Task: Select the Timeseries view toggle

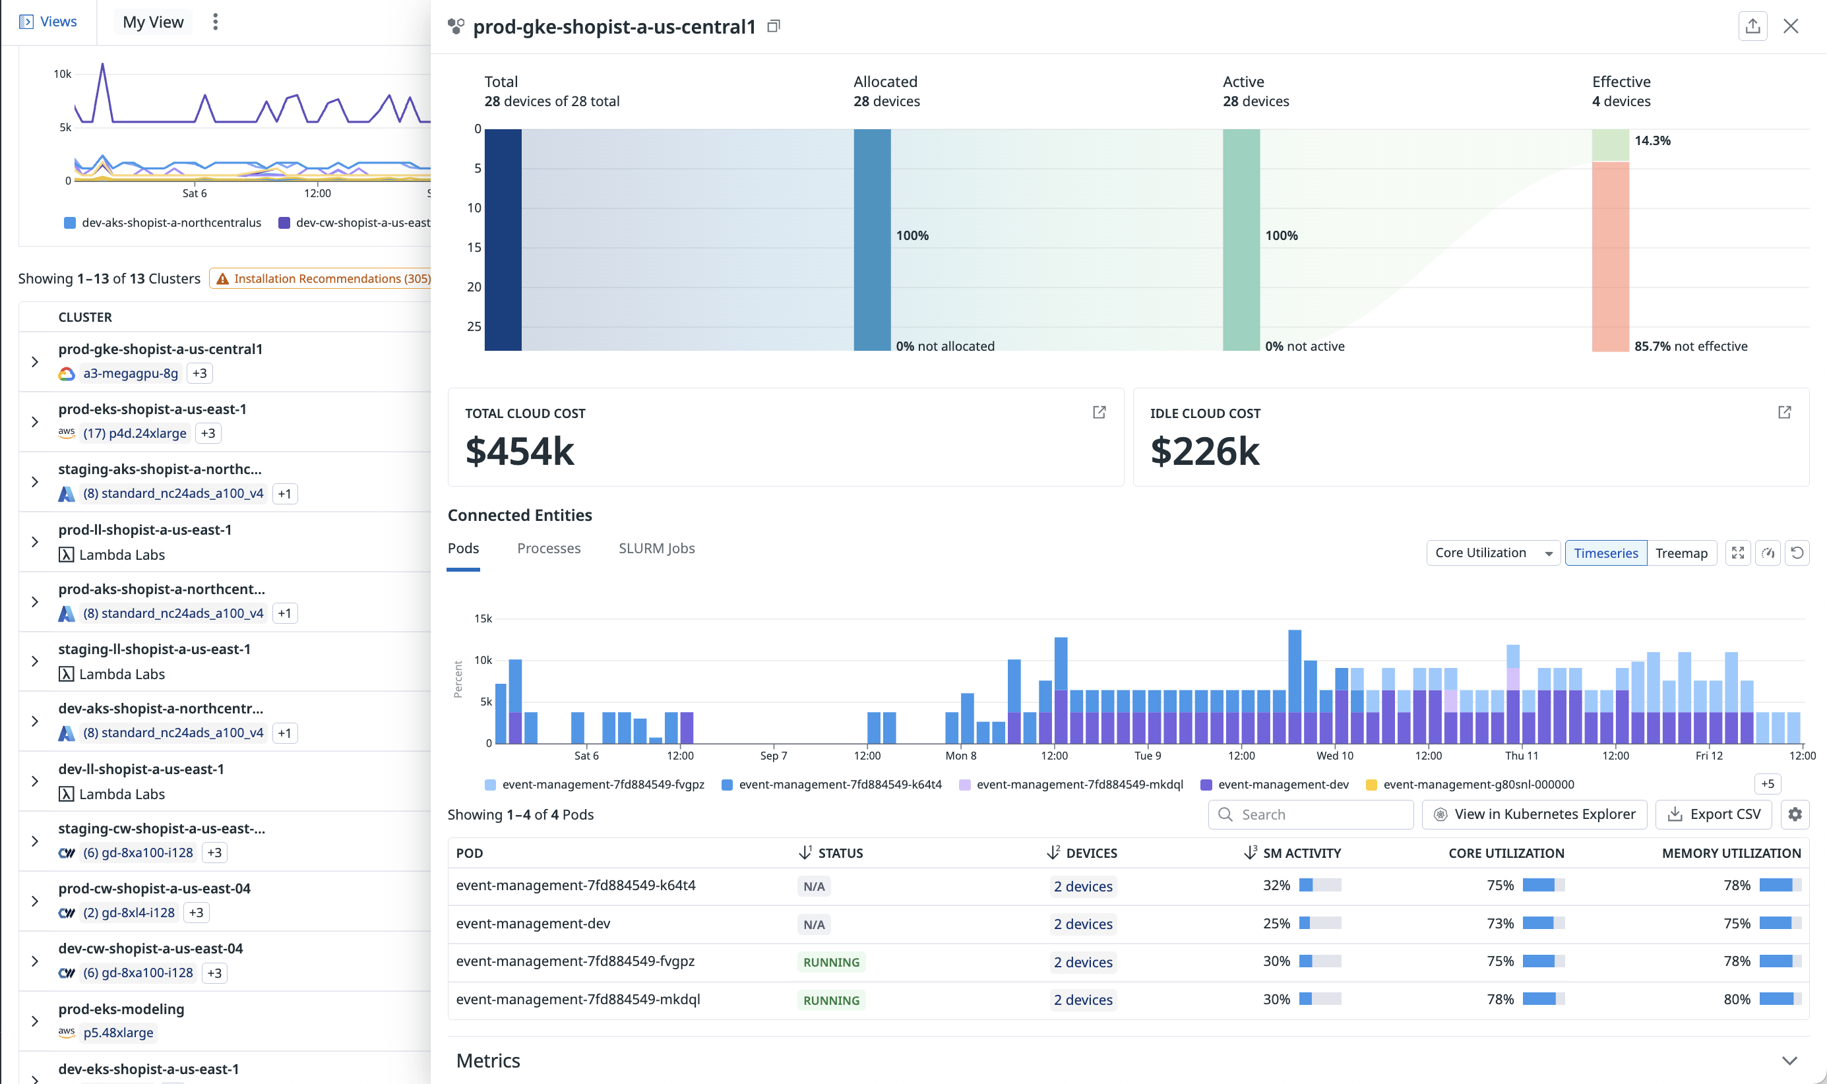Action: (x=1605, y=553)
